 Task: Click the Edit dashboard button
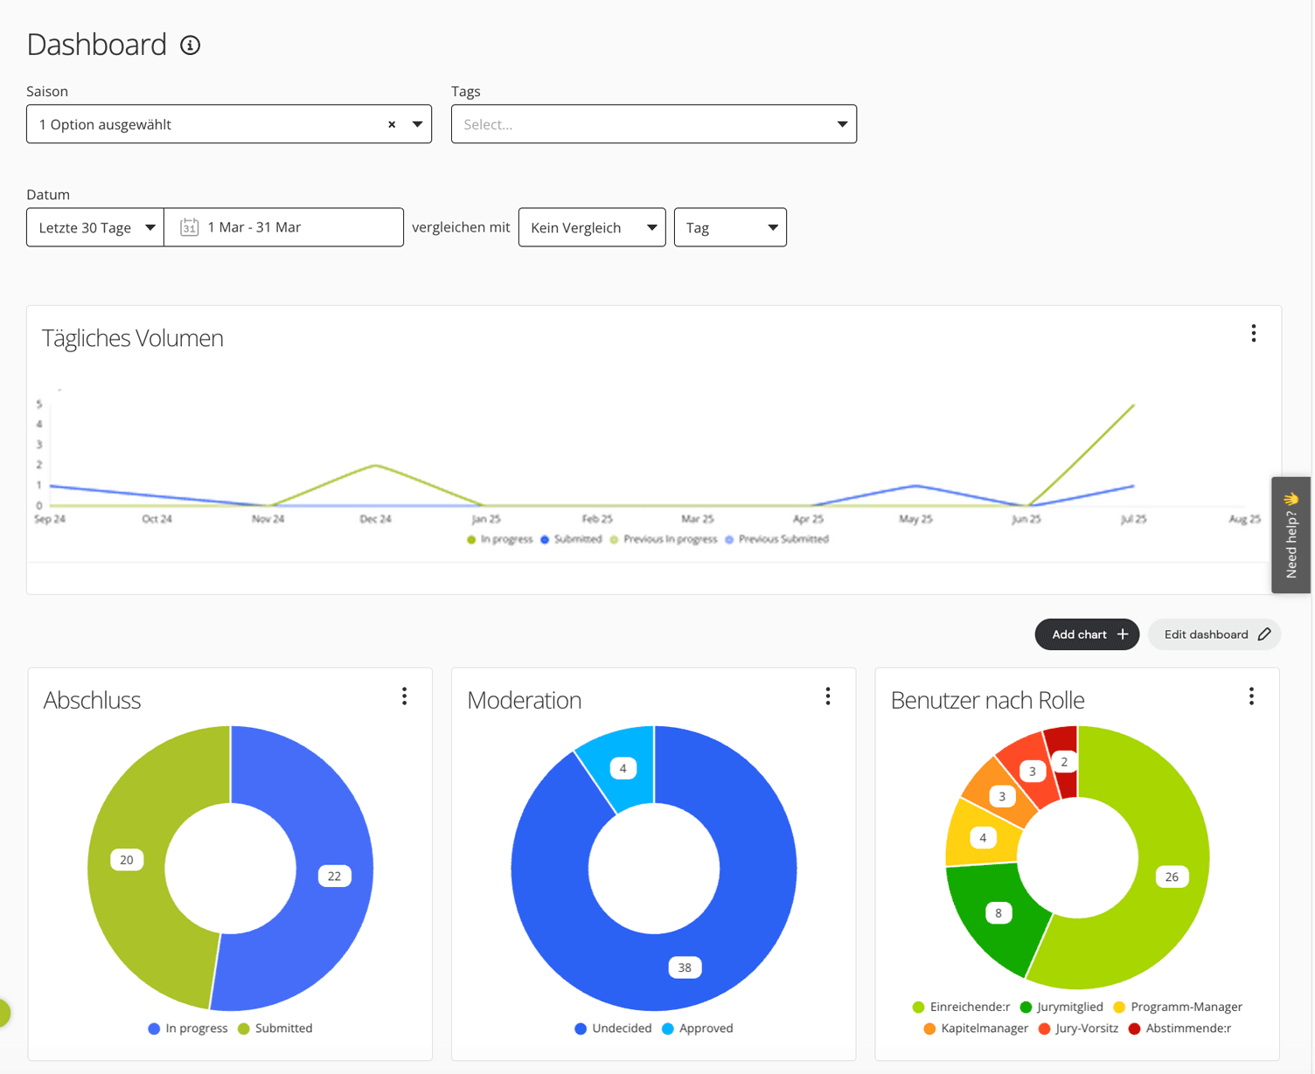pyautogui.click(x=1214, y=634)
